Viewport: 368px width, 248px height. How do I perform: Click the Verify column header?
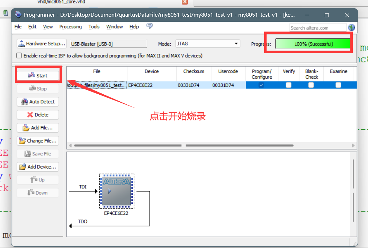click(x=289, y=74)
